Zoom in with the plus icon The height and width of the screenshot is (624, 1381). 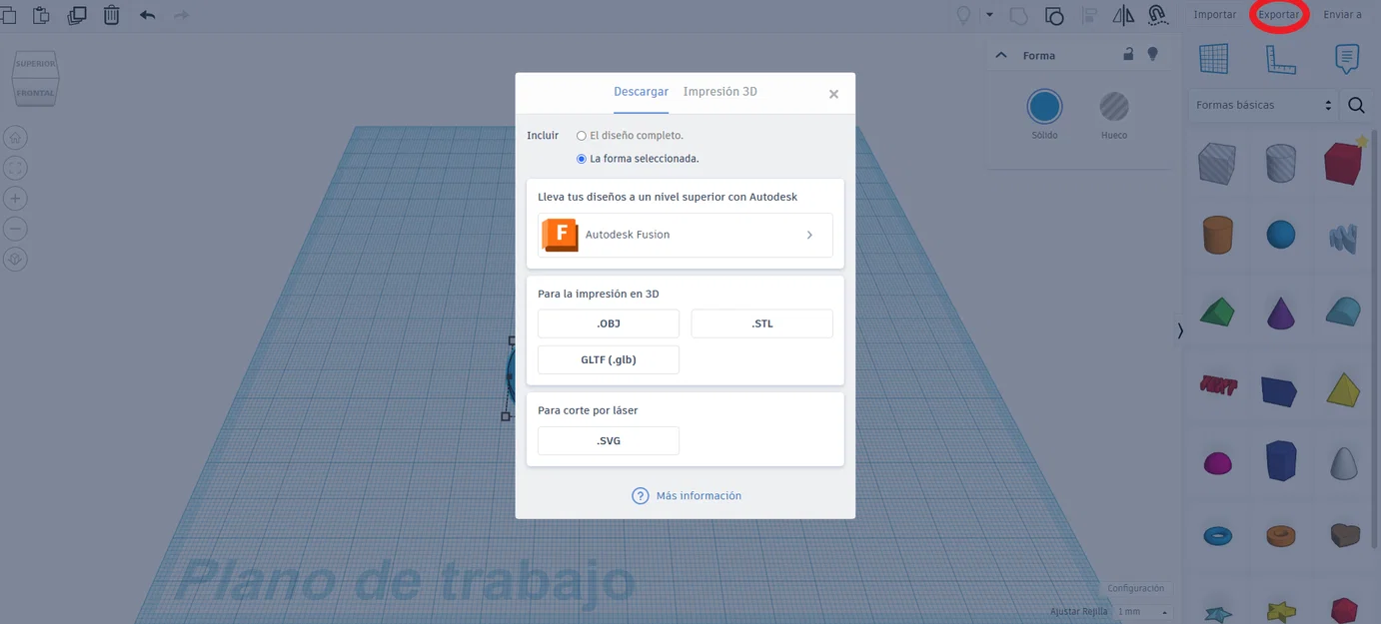pos(16,199)
